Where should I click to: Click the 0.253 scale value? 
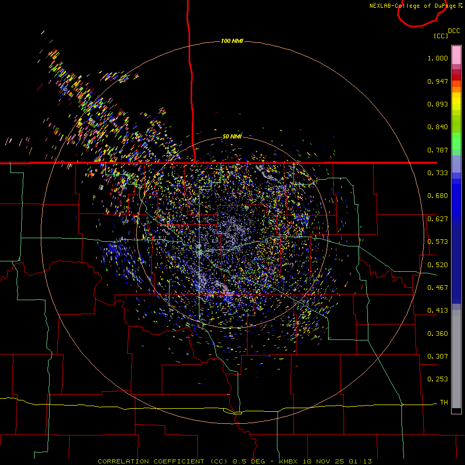point(438,379)
